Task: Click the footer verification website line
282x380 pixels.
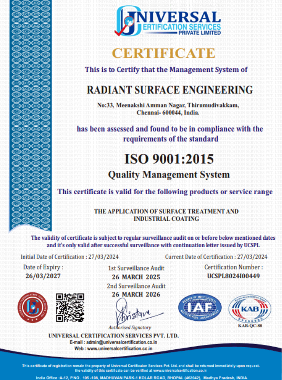Action: (x=141, y=370)
